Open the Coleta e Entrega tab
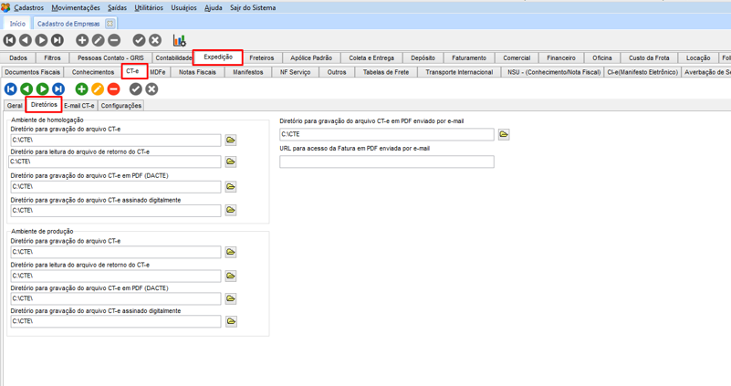The width and height of the screenshot is (731, 386). click(371, 57)
